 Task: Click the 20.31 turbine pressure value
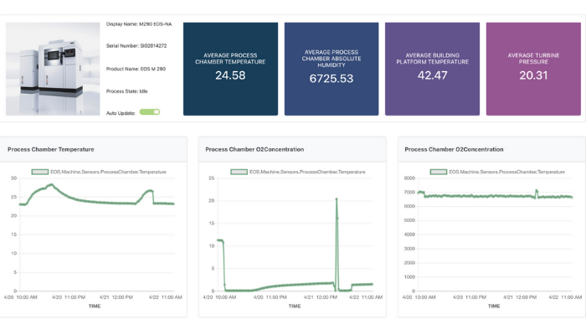533,75
